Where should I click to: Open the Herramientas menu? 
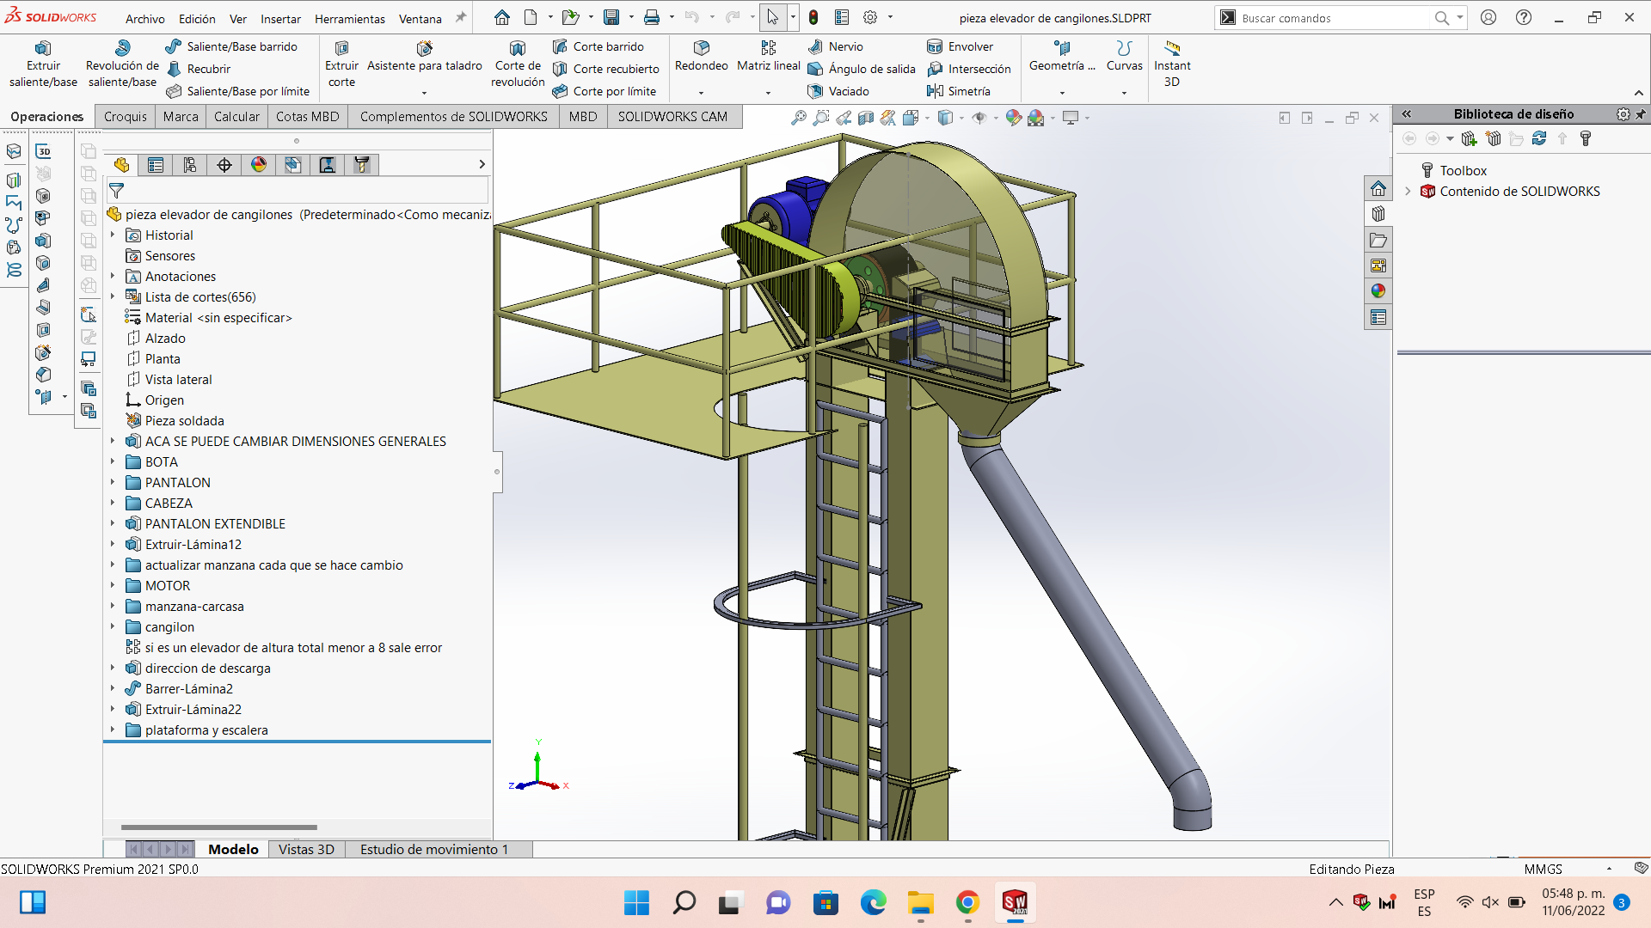point(349,18)
